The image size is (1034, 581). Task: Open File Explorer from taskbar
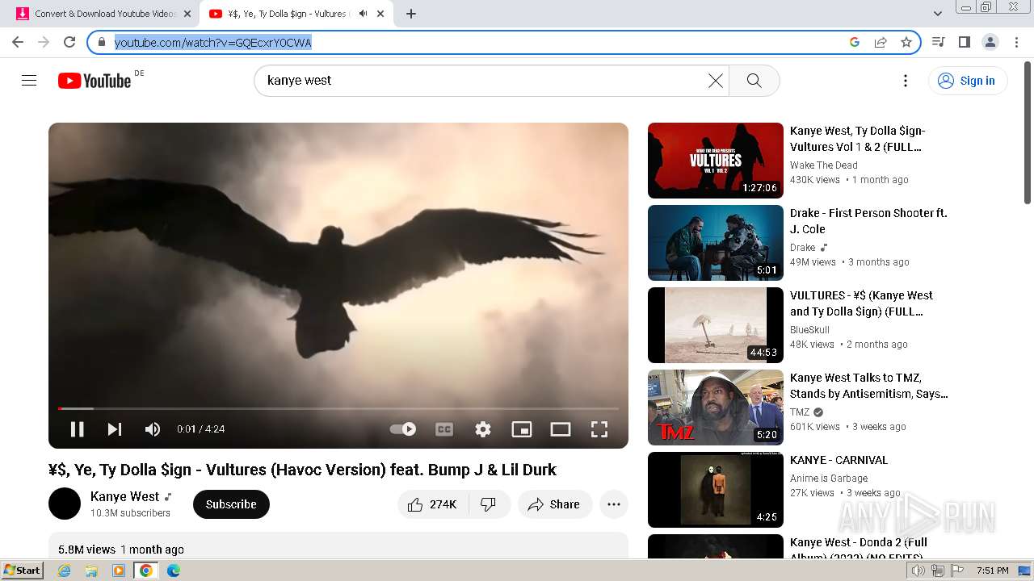click(x=91, y=571)
